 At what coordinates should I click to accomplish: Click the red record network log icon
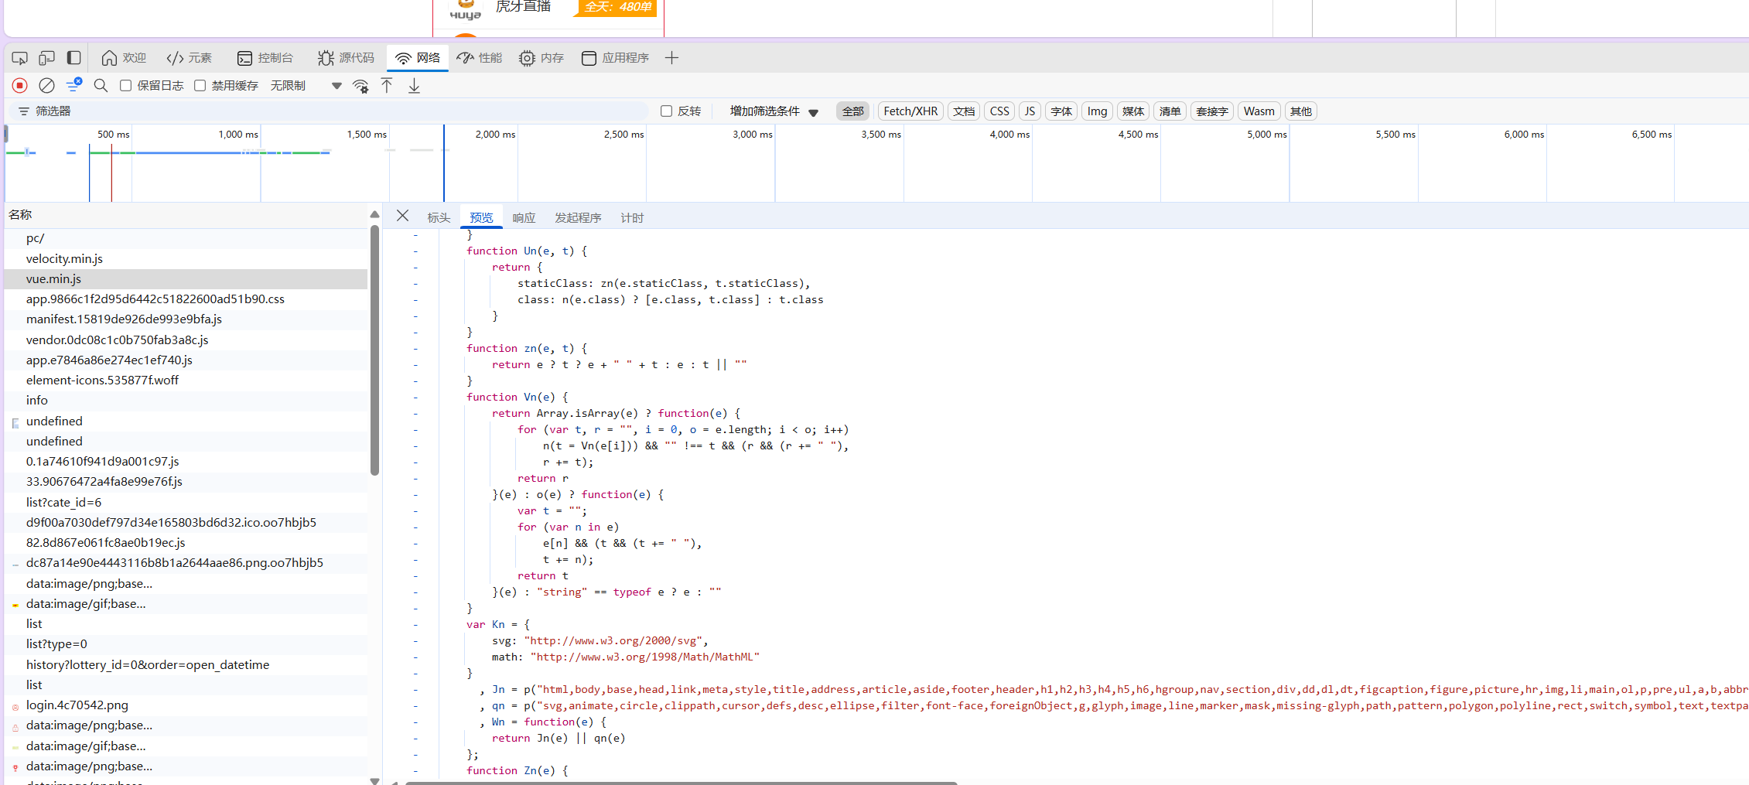point(20,86)
